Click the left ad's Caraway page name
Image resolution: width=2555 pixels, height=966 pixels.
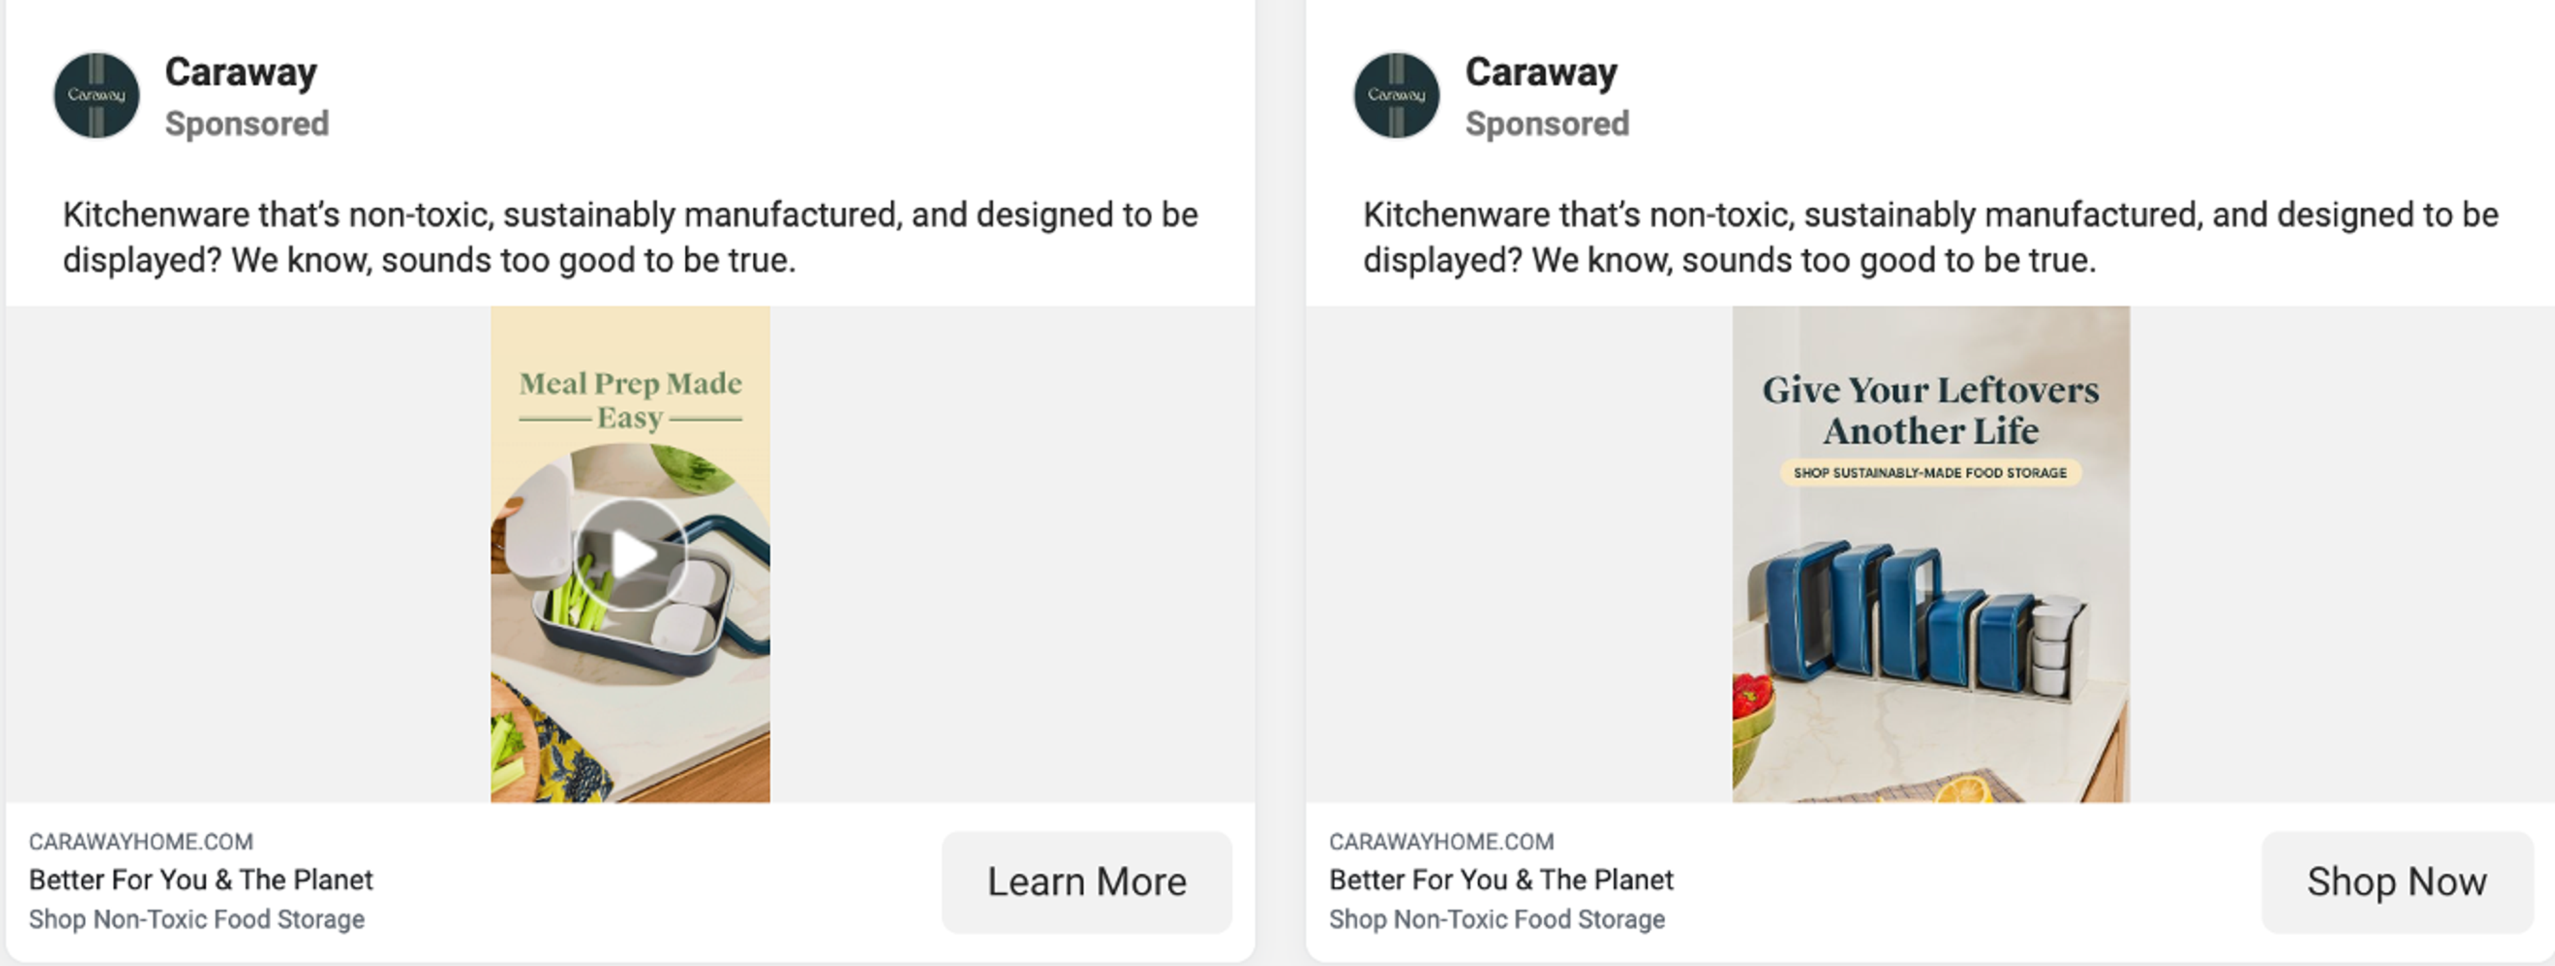click(240, 71)
